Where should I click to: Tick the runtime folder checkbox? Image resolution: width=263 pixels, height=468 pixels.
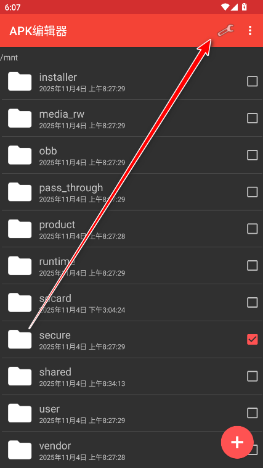253,265
